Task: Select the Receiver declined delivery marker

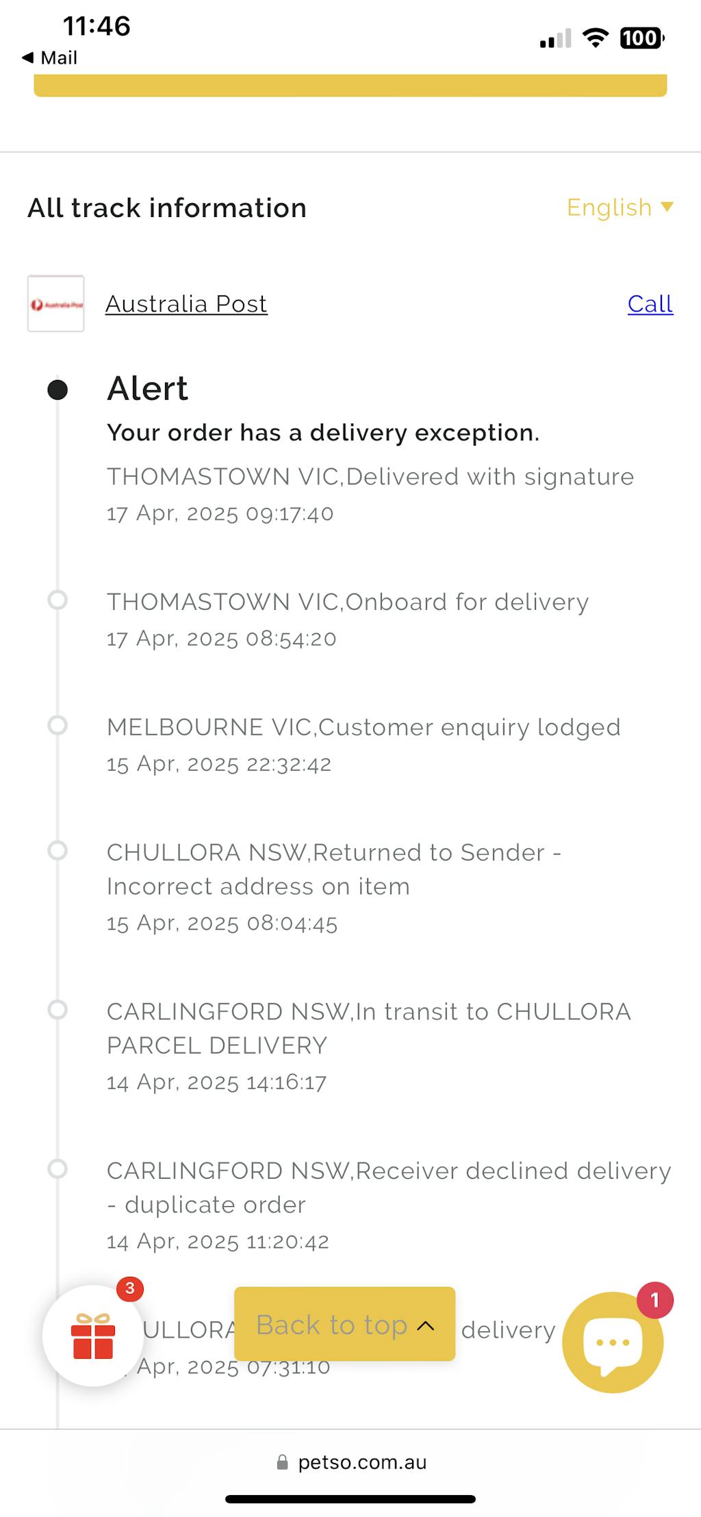Action: (x=58, y=1169)
